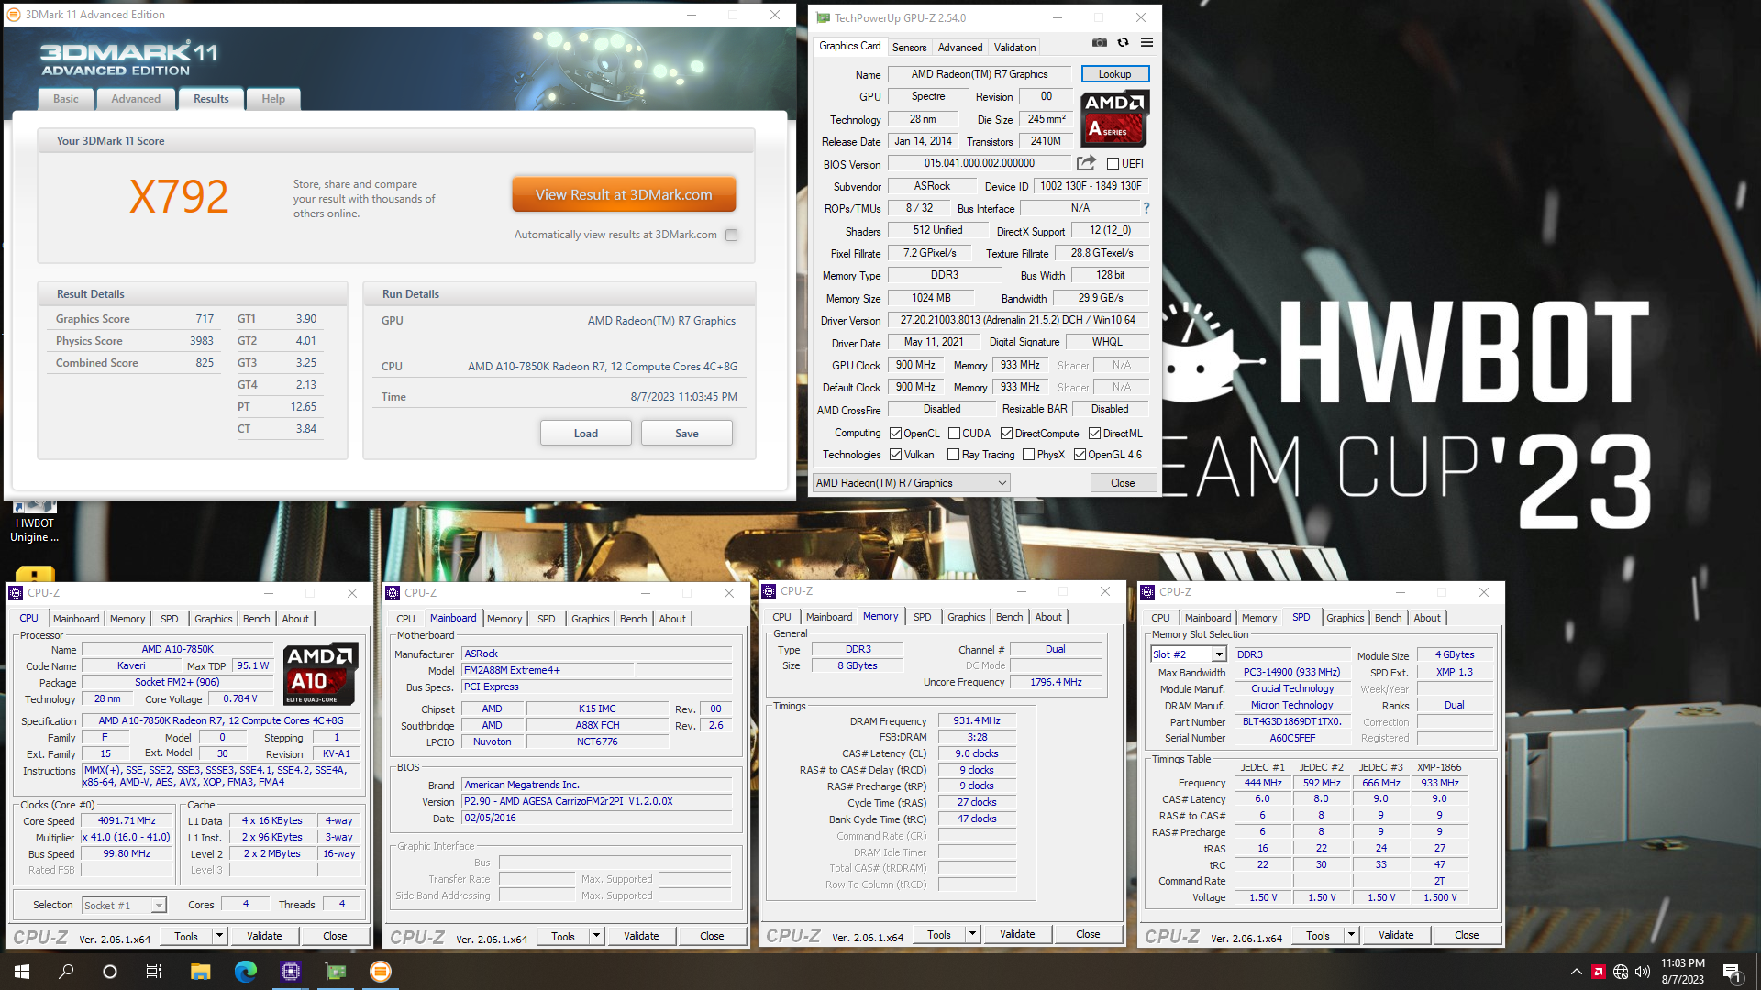This screenshot has width=1761, height=990.
Task: Click the Core Speed 4091.71 MHz value
Action: [127, 821]
